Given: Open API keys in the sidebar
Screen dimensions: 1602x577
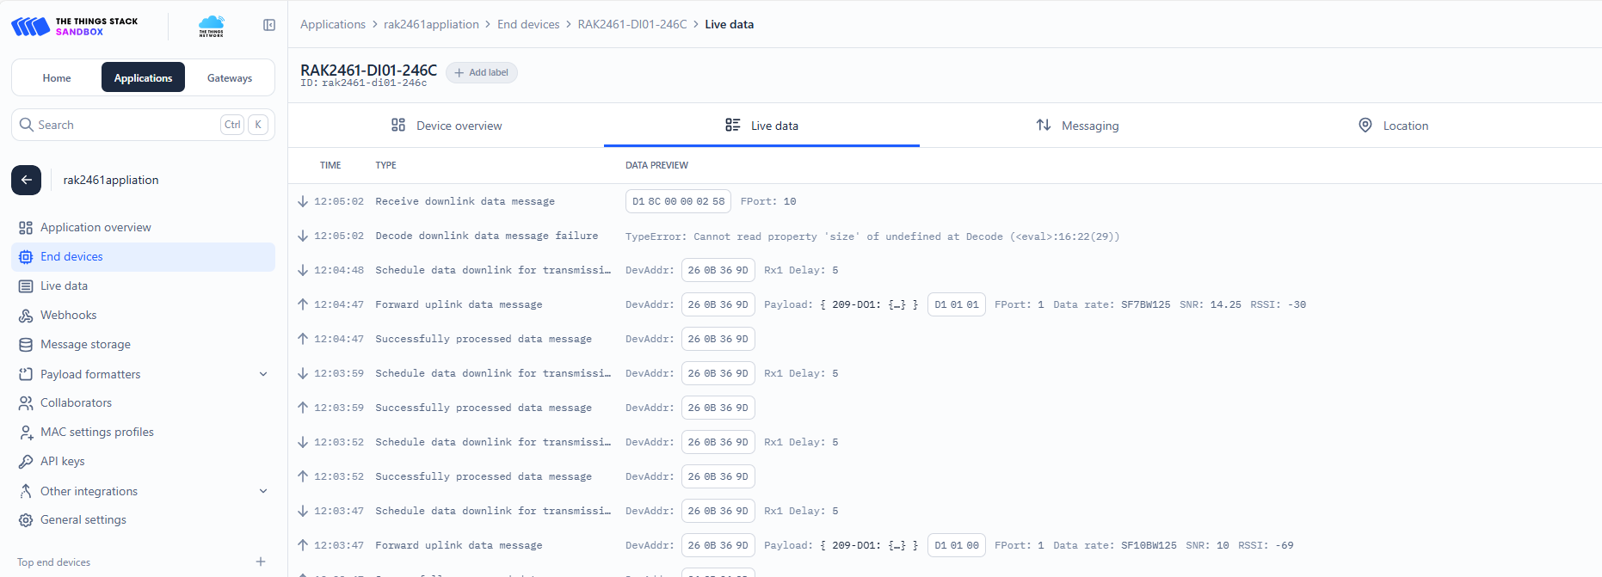Looking at the screenshot, I should [x=62, y=462].
